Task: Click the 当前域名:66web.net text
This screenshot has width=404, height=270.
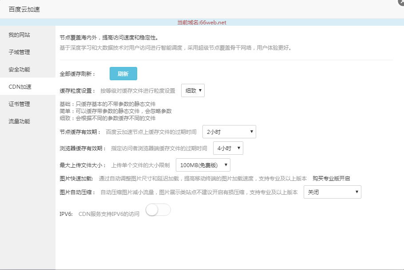Action: click(x=202, y=23)
